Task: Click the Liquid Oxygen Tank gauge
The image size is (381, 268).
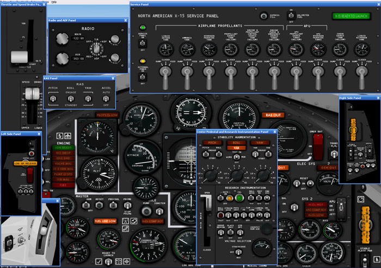Action: pyautogui.click(x=165, y=49)
